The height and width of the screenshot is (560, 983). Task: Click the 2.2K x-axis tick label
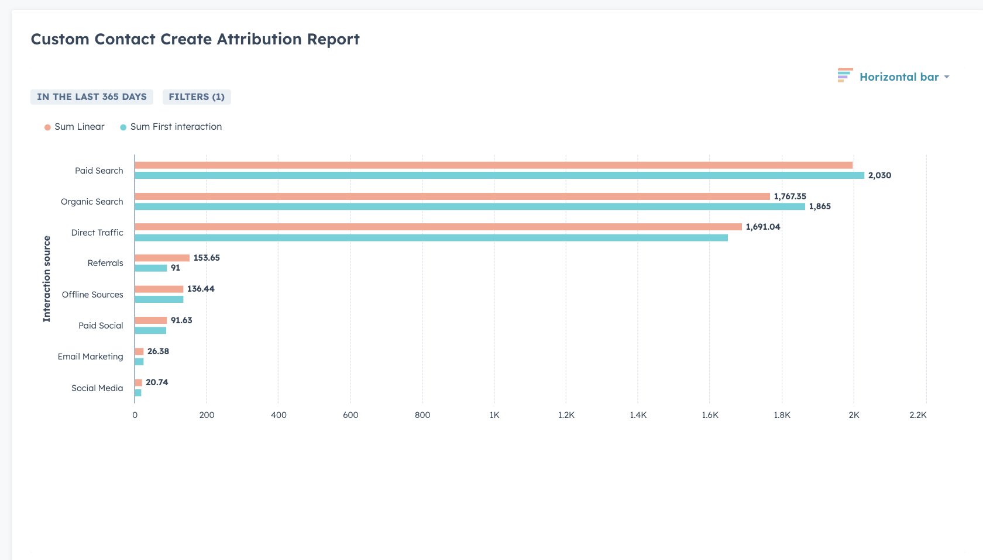click(918, 415)
